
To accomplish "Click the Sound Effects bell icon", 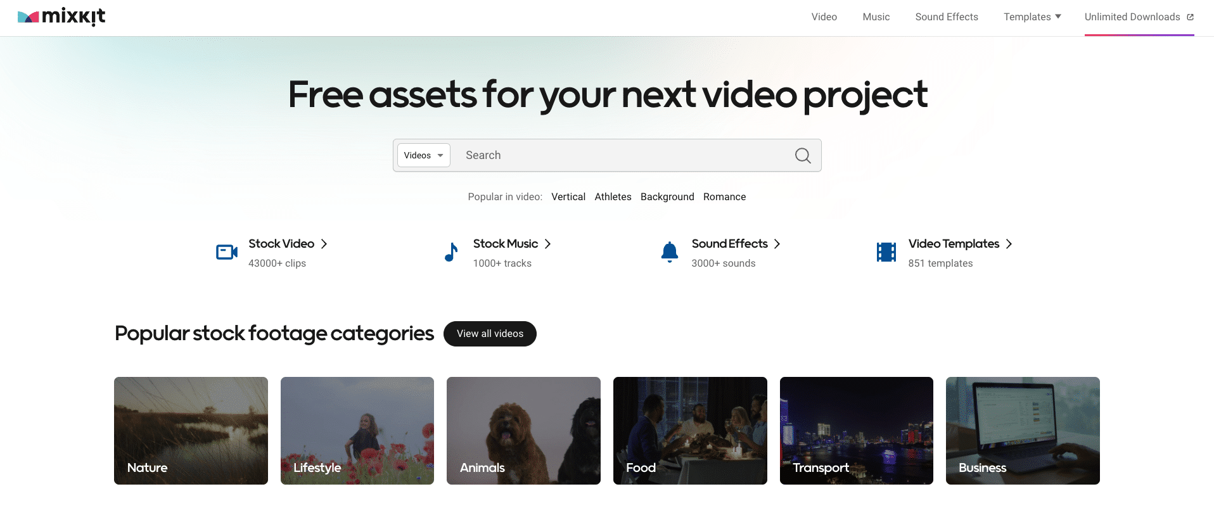I will point(670,252).
